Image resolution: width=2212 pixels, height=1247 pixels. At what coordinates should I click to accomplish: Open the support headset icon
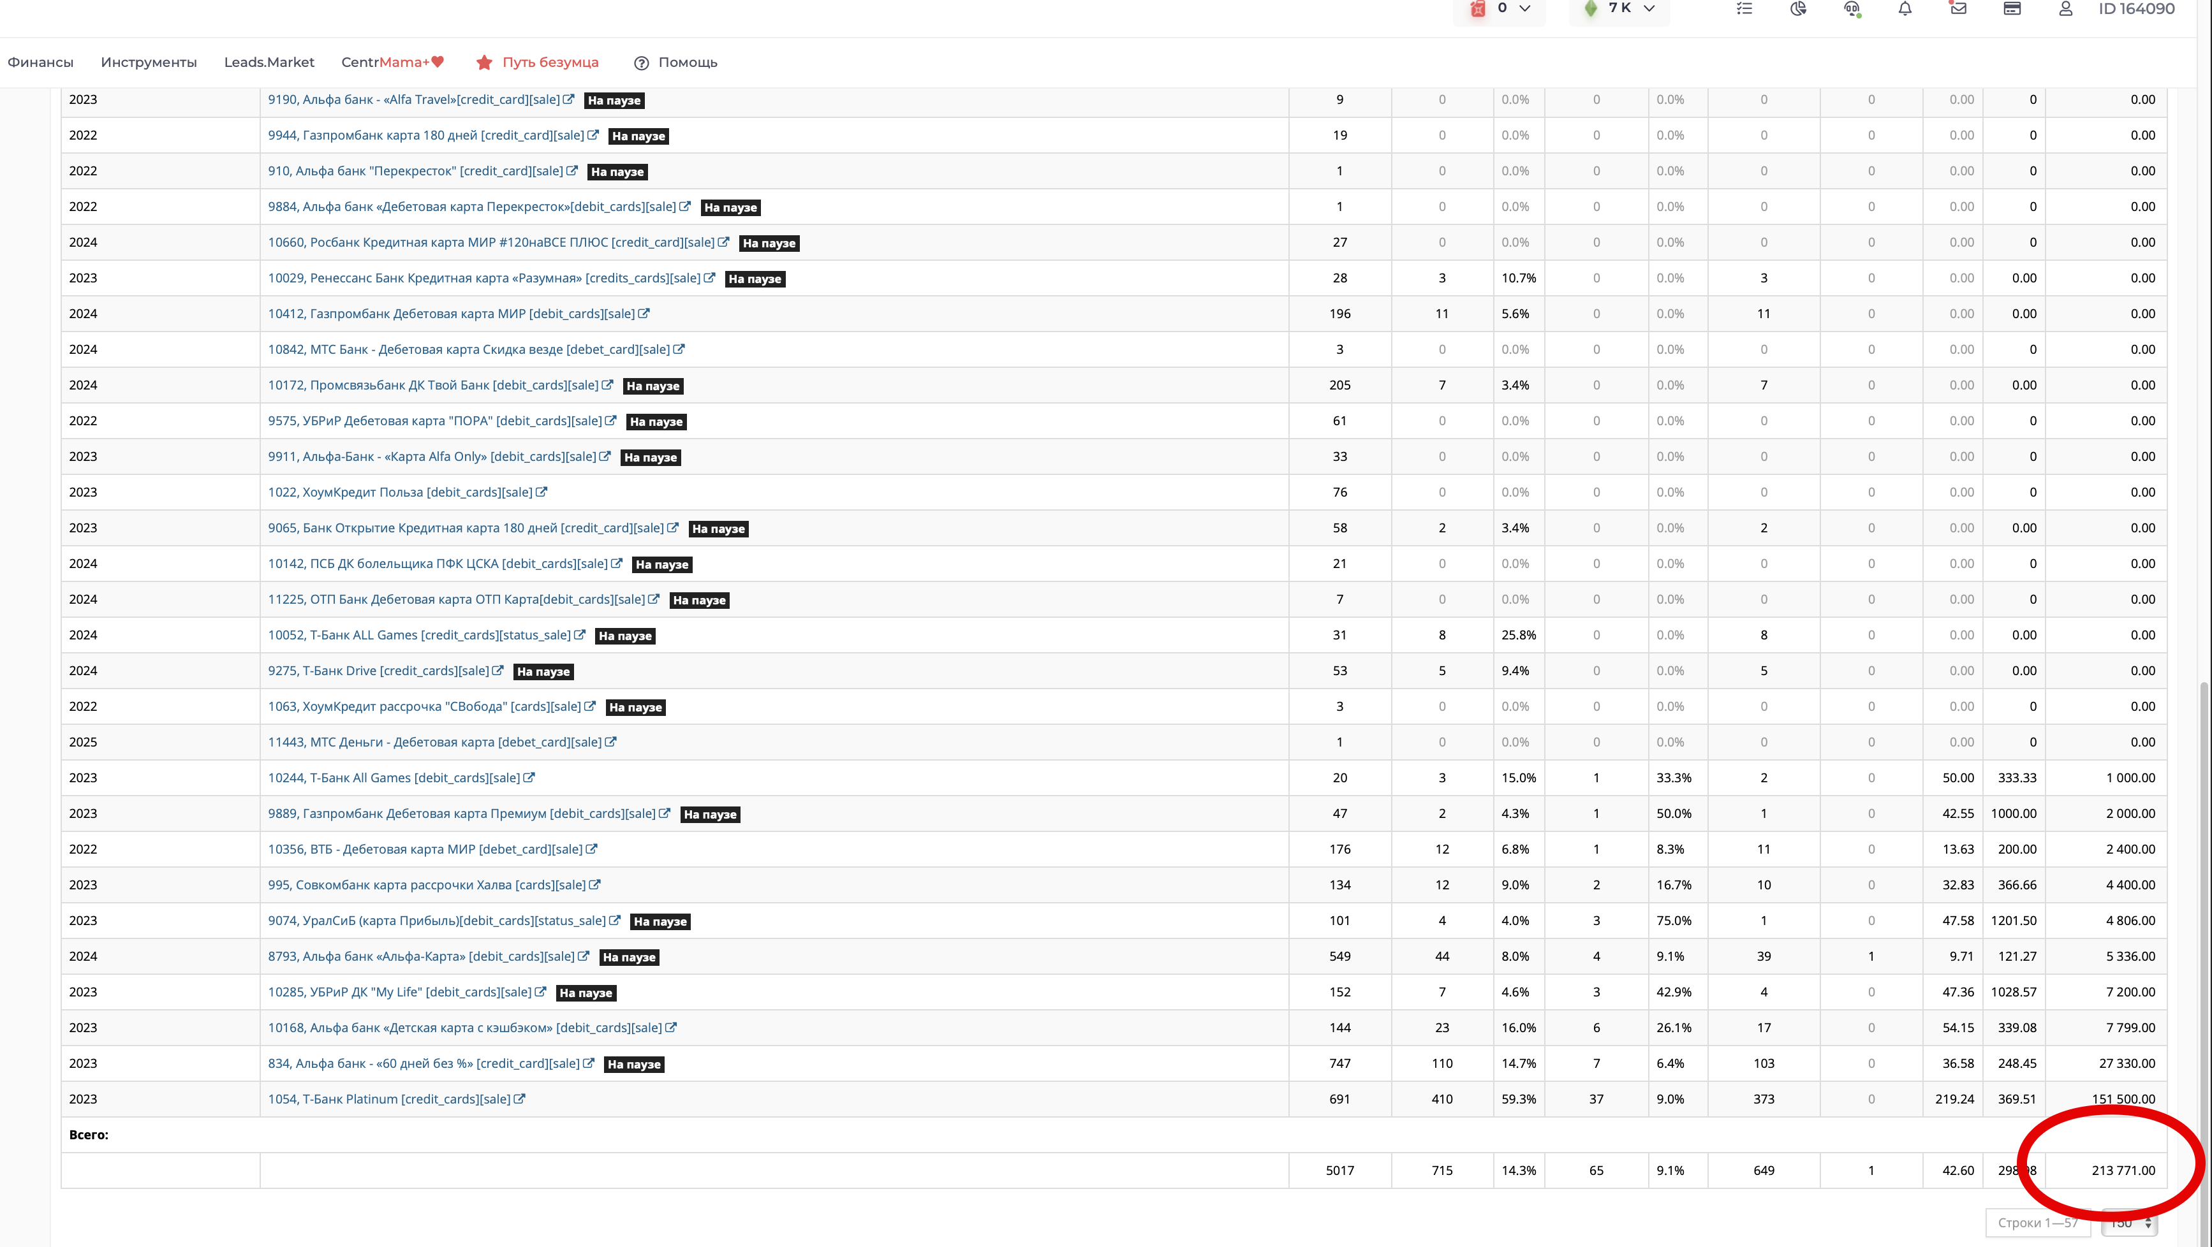(1852, 8)
